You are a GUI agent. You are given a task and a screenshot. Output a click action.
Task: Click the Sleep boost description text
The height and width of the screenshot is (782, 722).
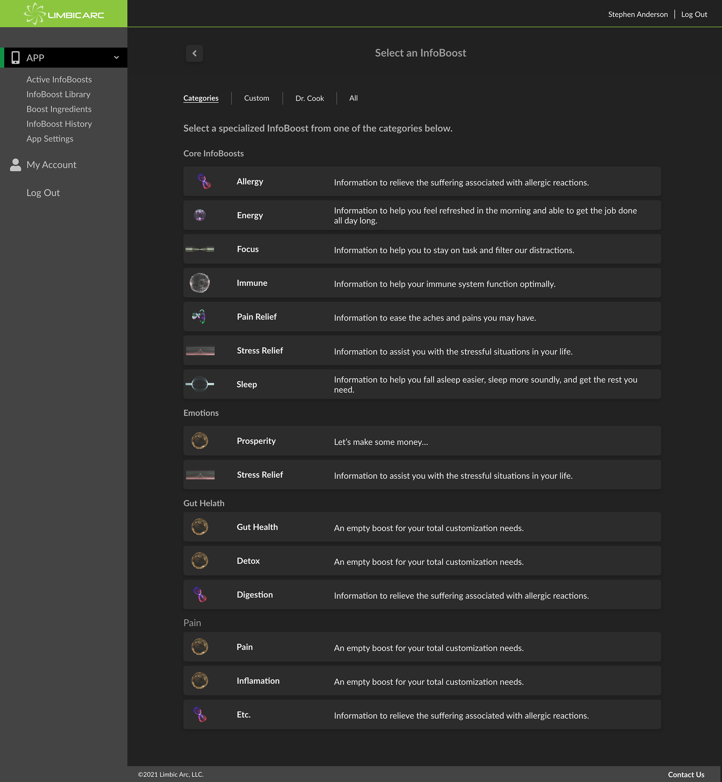tap(485, 384)
